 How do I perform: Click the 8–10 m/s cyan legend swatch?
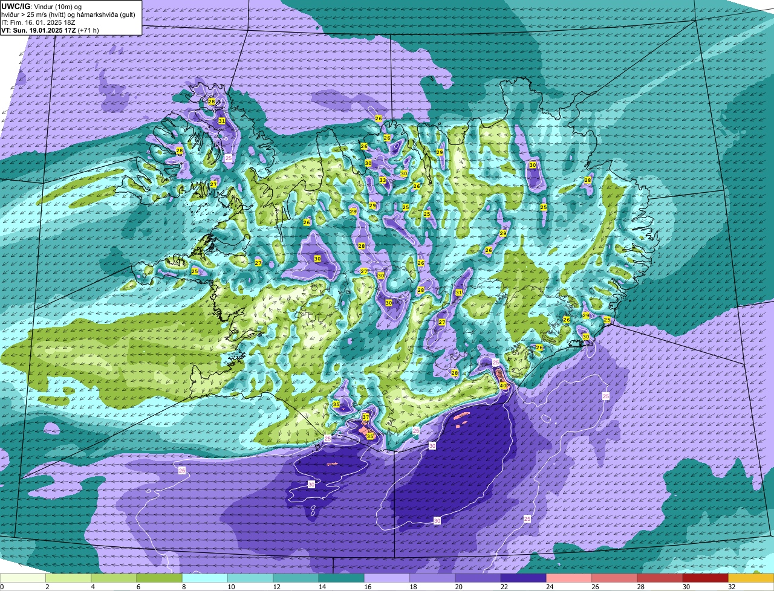pyautogui.click(x=205, y=578)
